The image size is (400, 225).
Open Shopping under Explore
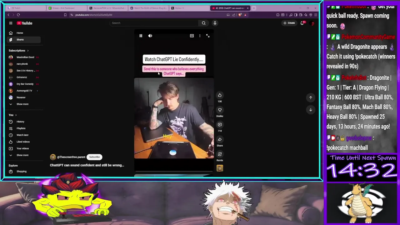(23, 172)
